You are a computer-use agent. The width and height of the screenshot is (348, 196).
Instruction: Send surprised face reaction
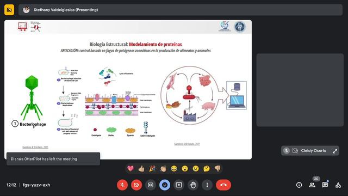tap(185, 169)
